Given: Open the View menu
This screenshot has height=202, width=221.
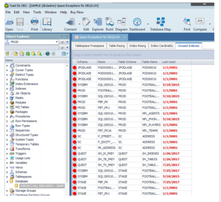Looking at the screenshot, I should click(26, 12).
